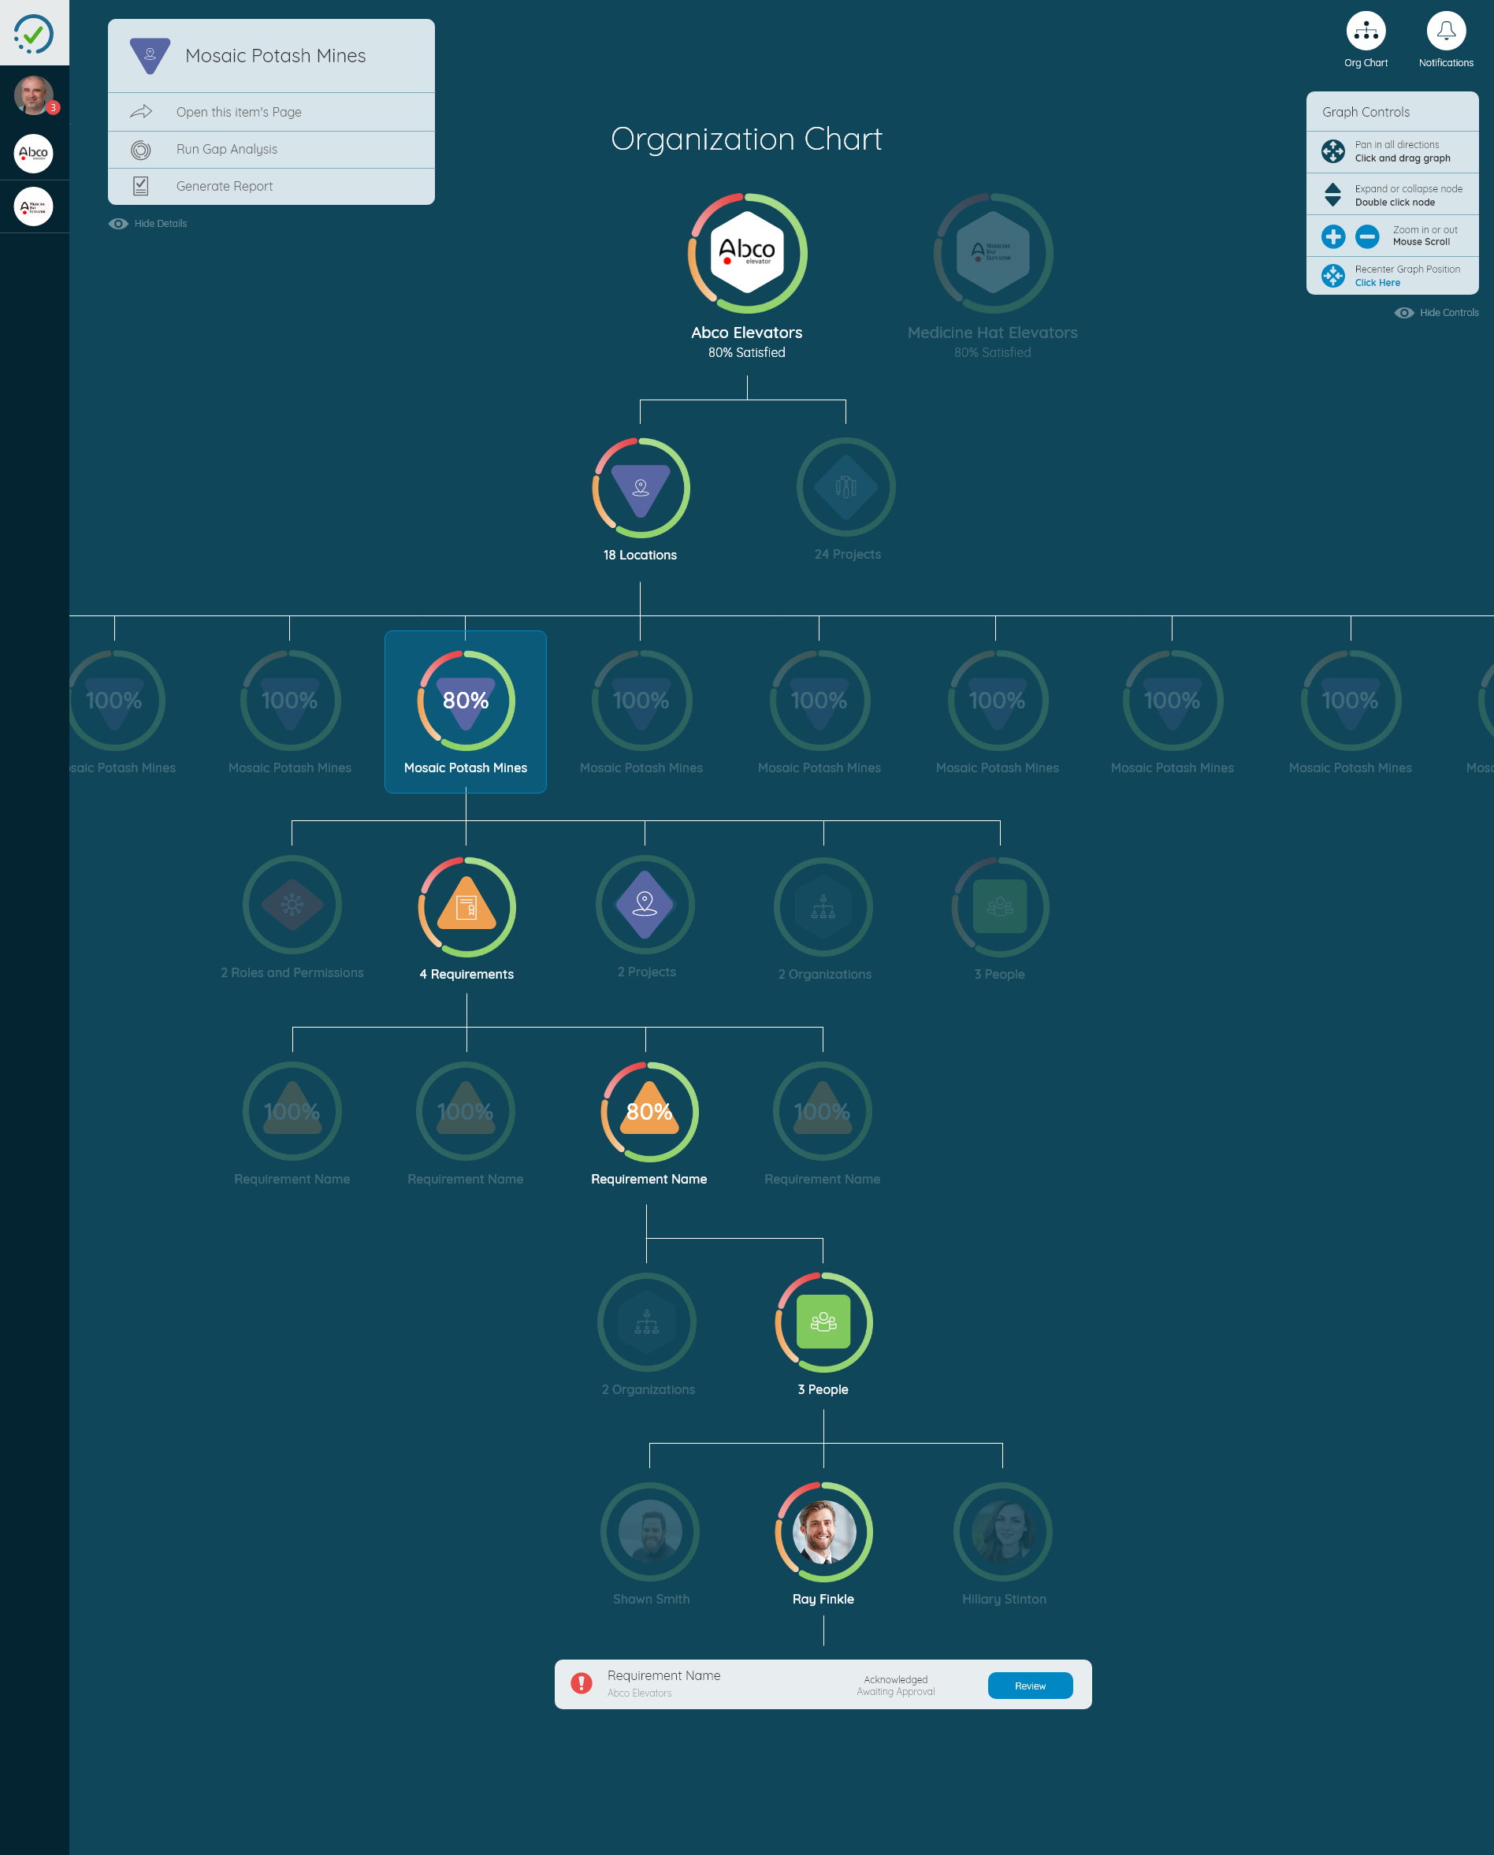
Task: Open the user avatar with notification badge
Action: pyautogui.click(x=35, y=95)
